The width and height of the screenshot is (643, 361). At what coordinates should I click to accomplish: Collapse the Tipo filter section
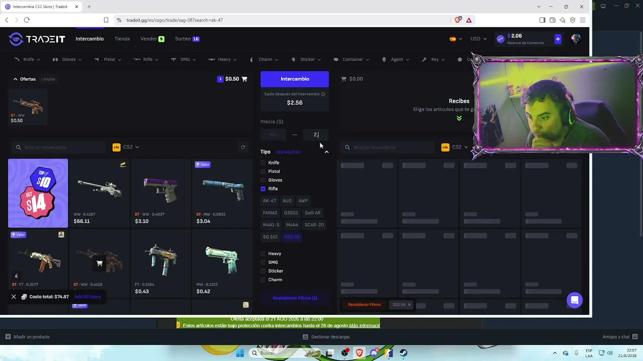[327, 152]
